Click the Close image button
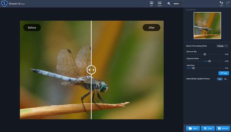 [208, 128]
